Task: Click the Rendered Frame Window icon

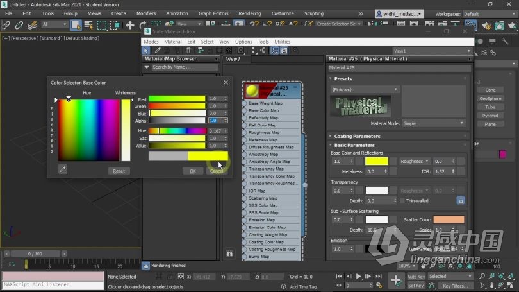Action: [498, 25]
